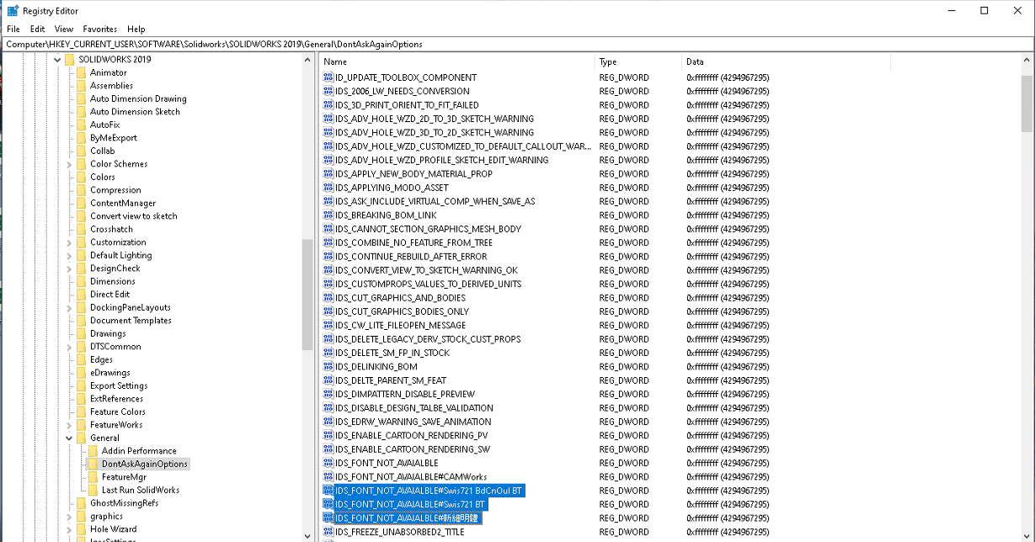Expand the Color Schemes key
1035x542 pixels.
pos(70,164)
